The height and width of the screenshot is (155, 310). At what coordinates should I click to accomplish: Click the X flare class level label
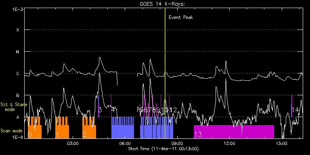18,30
